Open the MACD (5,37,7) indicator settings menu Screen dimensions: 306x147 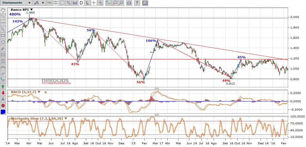(39, 92)
